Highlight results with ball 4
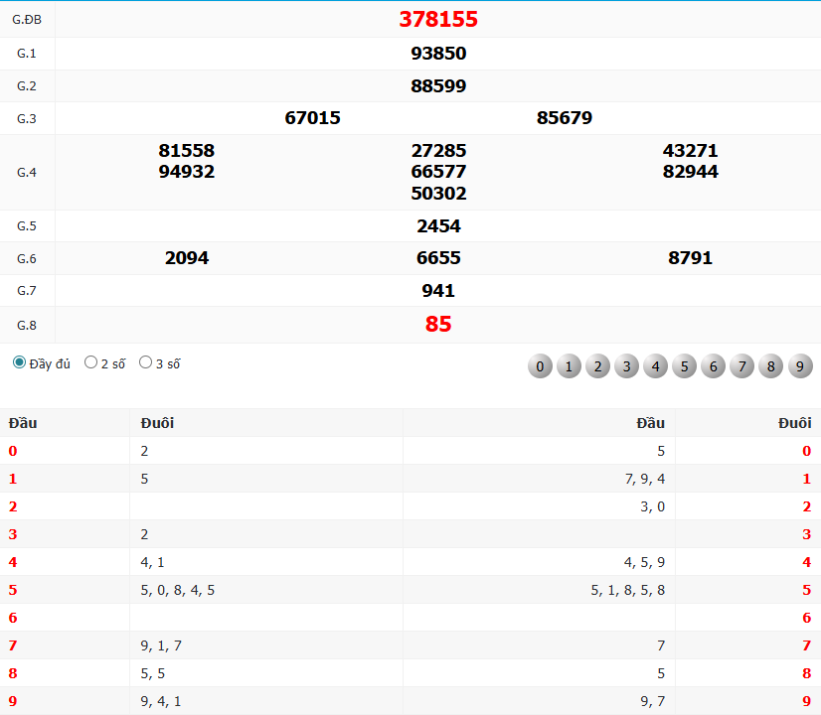The width and height of the screenshot is (821, 715). pyautogui.click(x=655, y=366)
